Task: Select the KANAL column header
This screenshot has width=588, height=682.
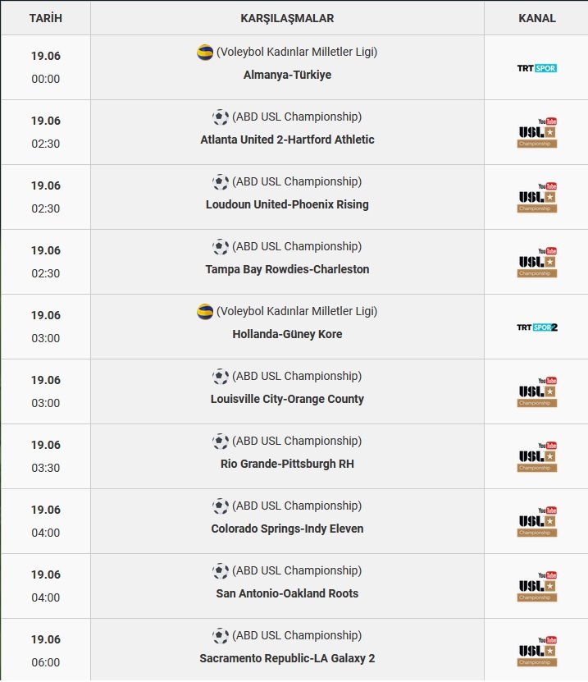Action: [536, 18]
